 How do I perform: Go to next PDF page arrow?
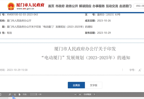click(x=19, y=94)
